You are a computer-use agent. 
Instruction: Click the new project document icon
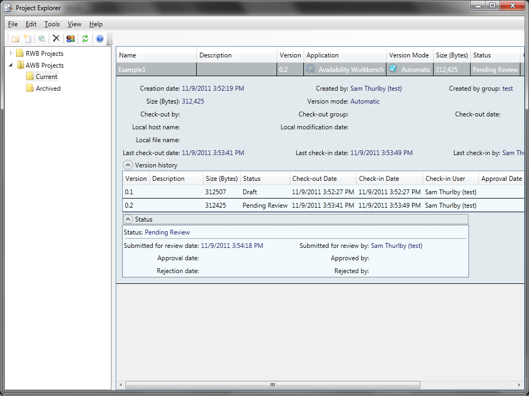click(27, 39)
